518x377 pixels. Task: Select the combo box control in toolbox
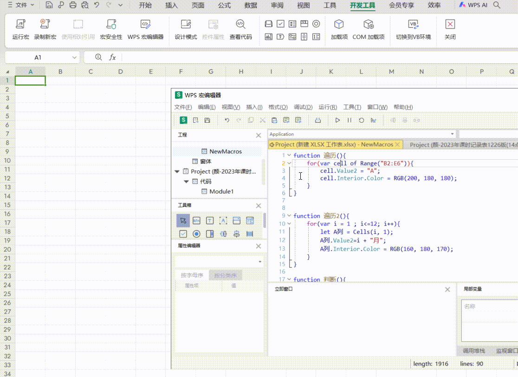[x=237, y=221]
